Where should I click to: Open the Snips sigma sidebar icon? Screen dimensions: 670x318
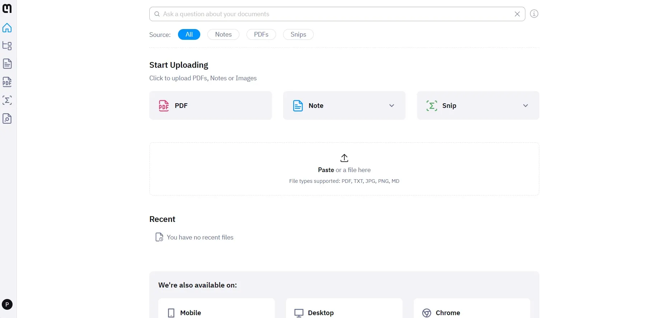point(7,100)
